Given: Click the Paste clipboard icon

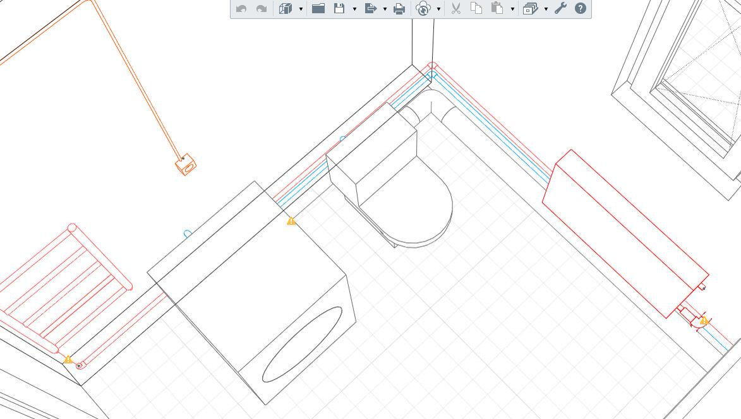Looking at the screenshot, I should [x=497, y=8].
